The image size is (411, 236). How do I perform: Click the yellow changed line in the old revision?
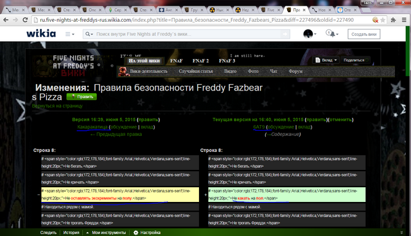[120, 194]
